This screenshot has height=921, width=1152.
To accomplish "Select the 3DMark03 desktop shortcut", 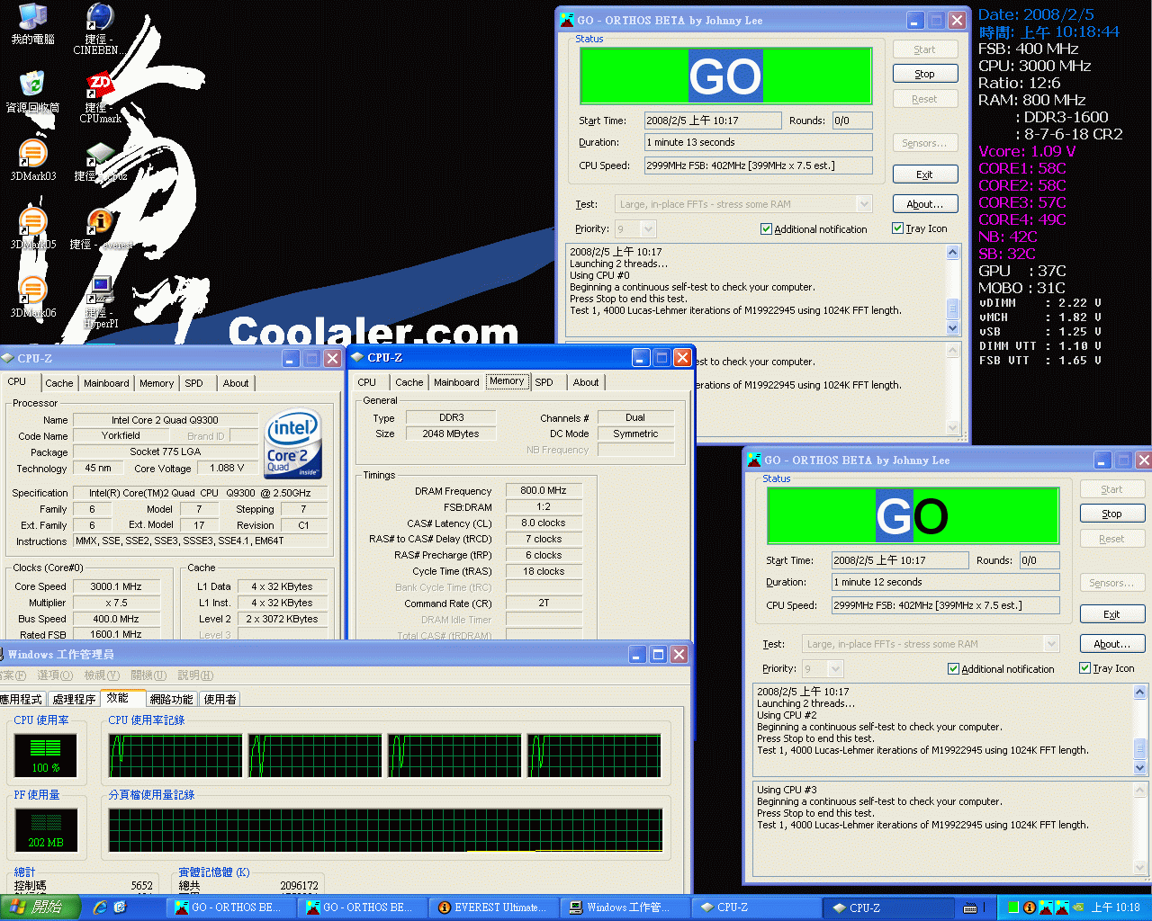I will click(x=33, y=161).
